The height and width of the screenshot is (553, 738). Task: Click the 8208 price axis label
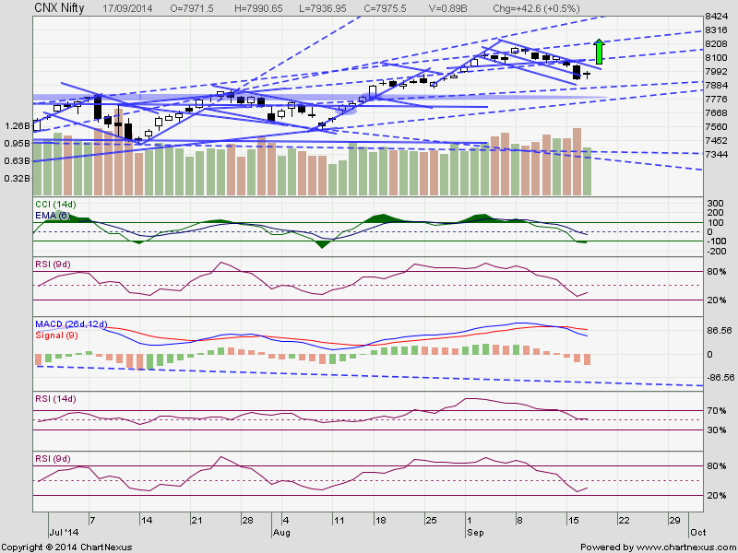[716, 43]
